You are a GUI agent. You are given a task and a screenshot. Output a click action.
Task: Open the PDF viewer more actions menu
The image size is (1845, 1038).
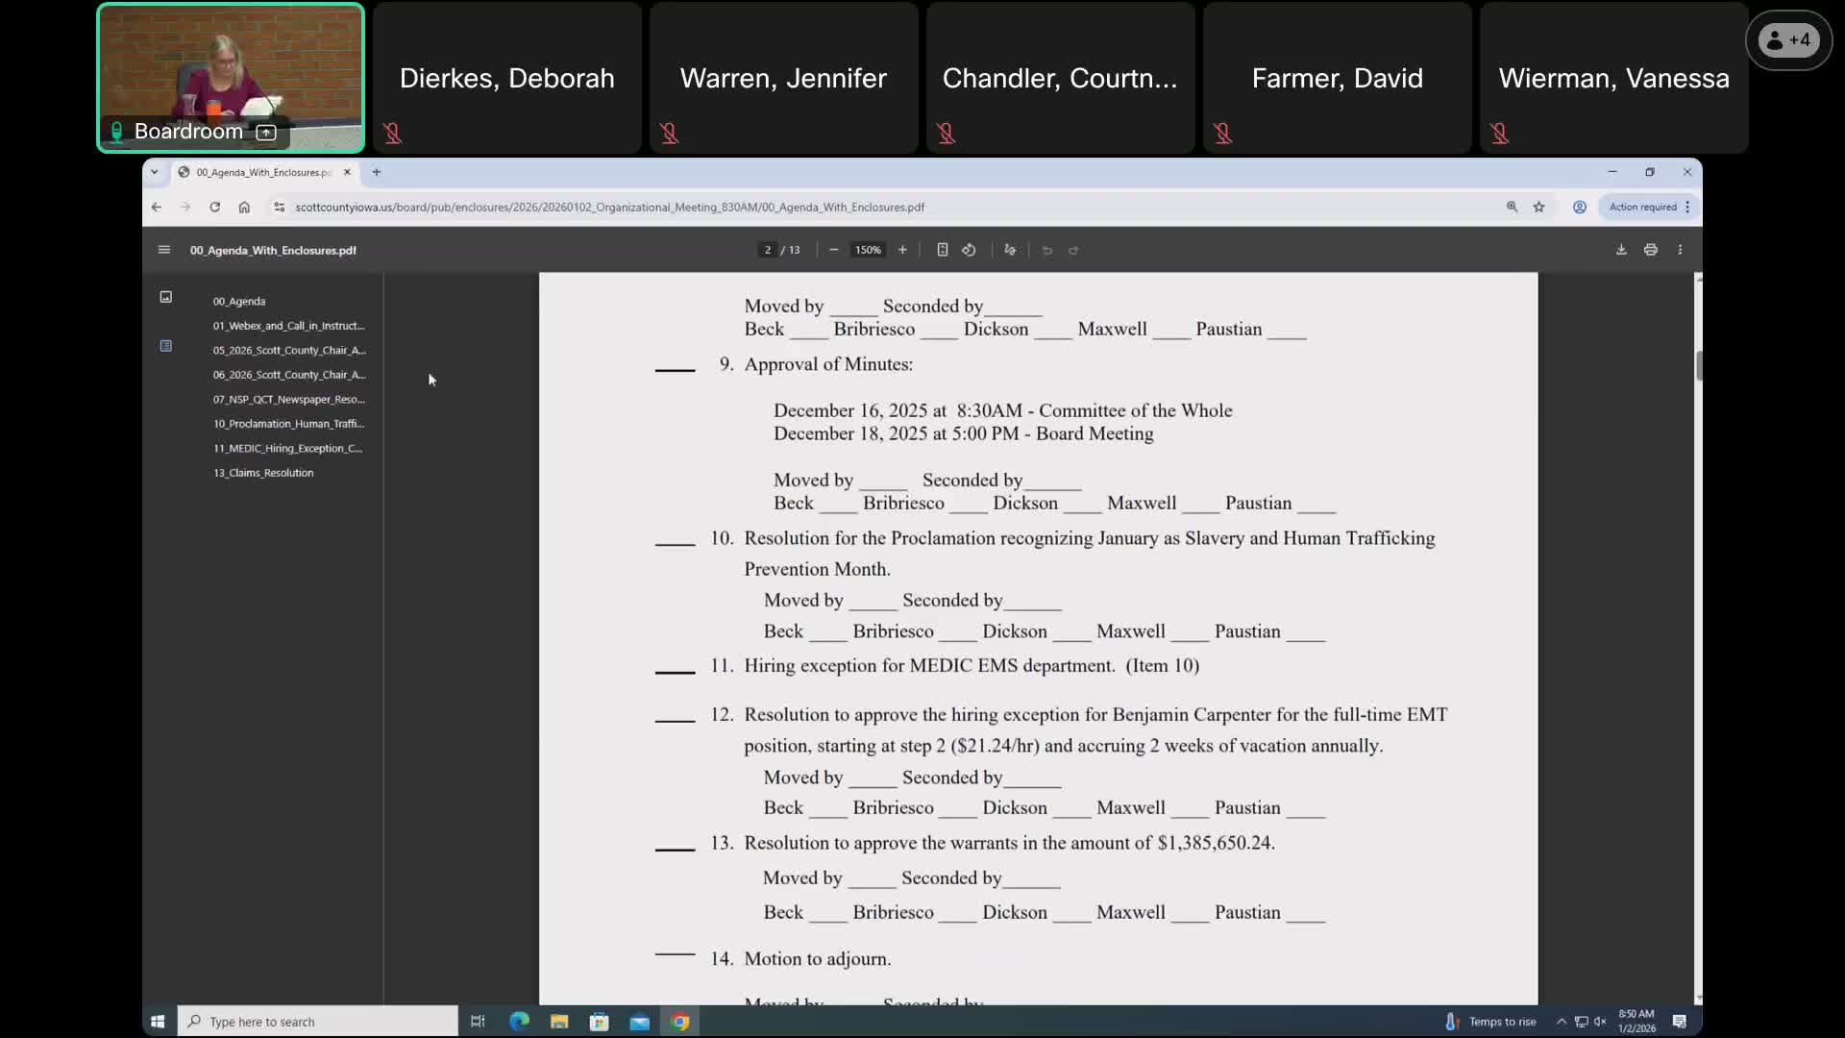coord(1680,250)
